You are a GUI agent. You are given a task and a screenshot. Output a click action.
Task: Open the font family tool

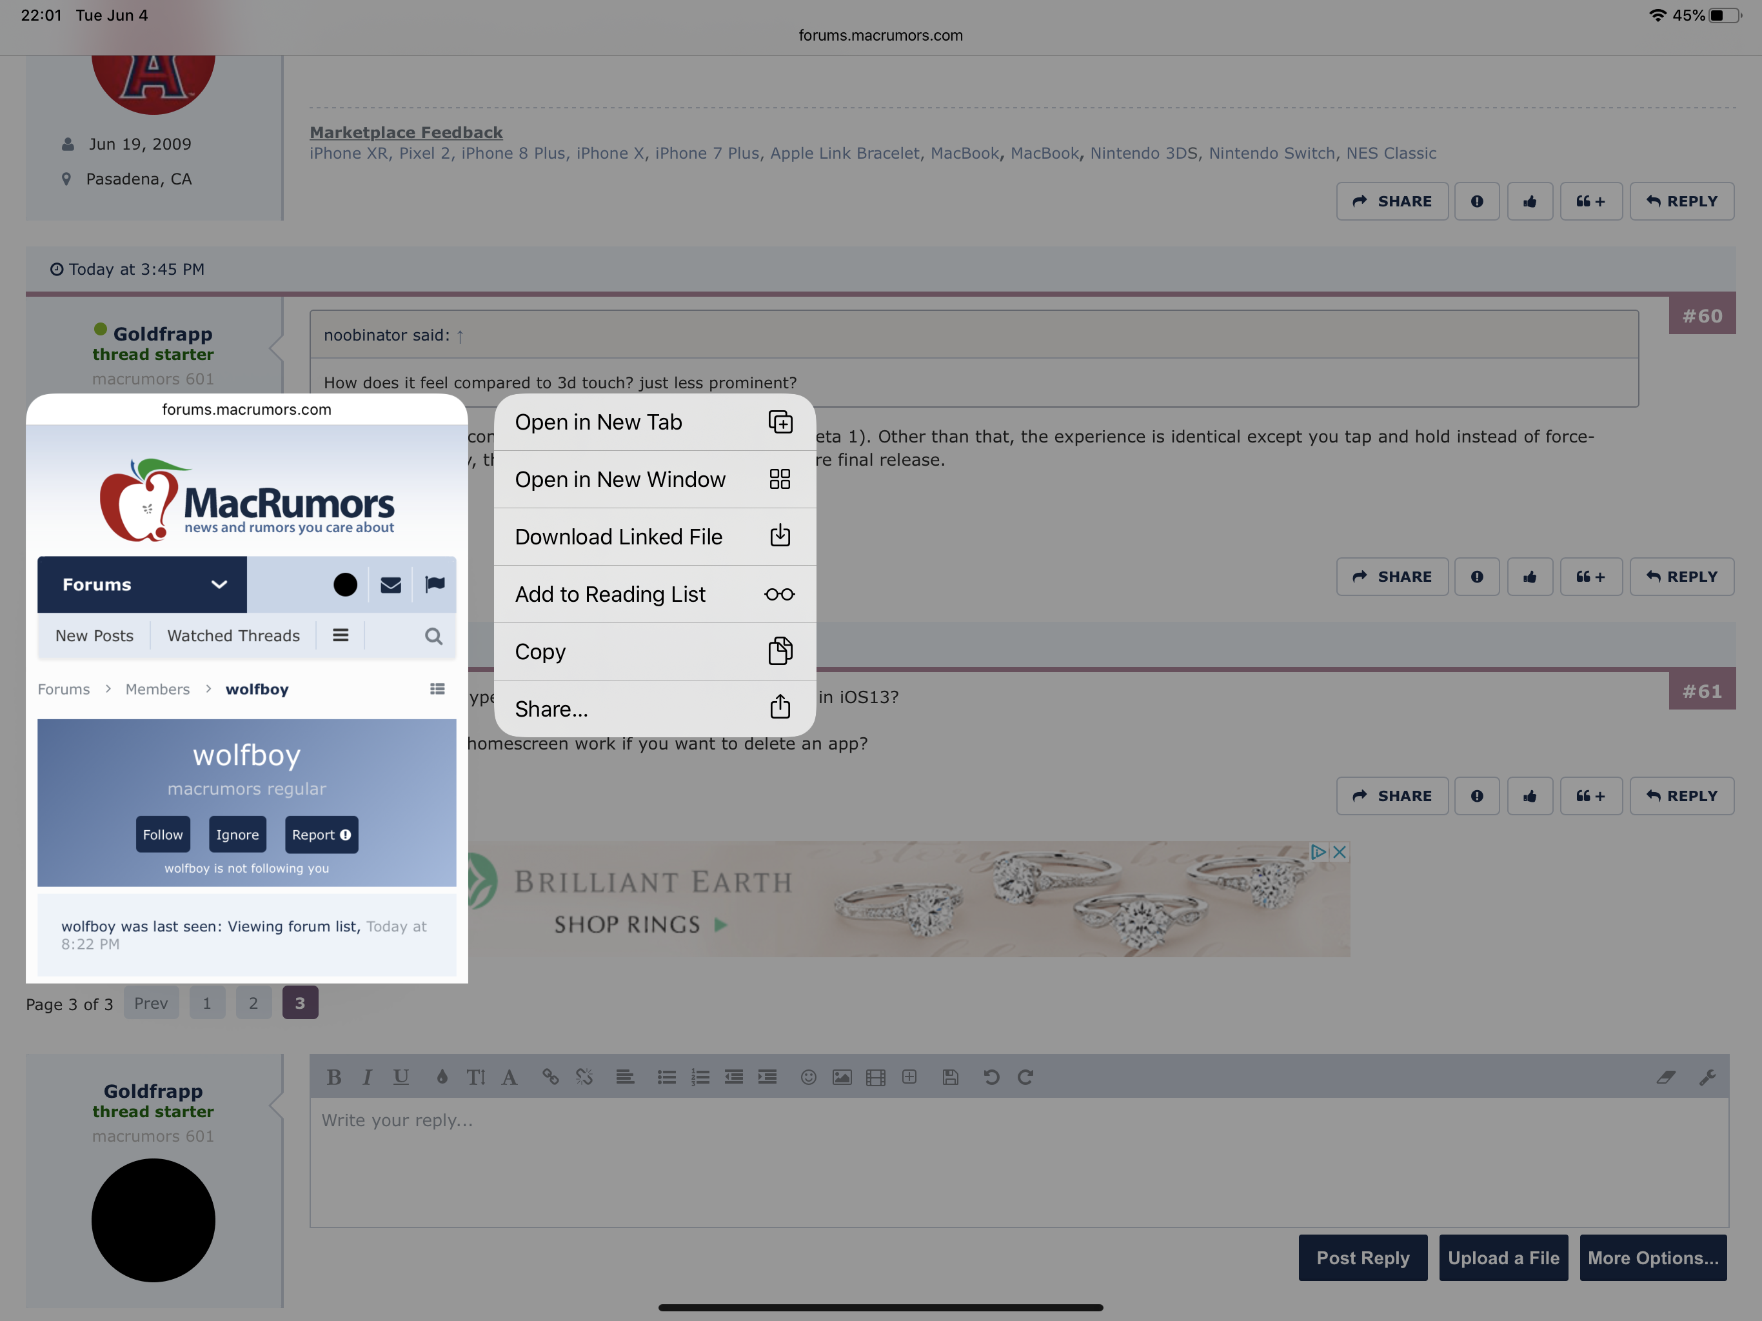click(x=510, y=1077)
